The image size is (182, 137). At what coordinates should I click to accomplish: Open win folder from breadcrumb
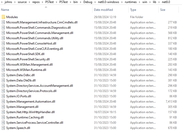pyautogui.click(x=145, y=2)
